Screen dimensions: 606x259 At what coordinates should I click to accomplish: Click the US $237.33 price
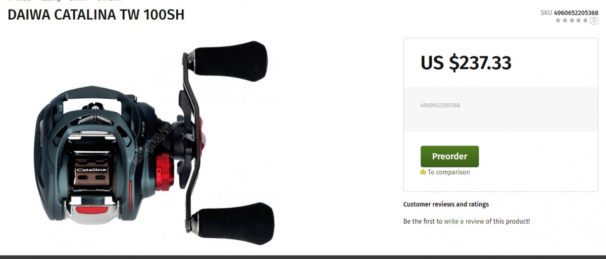point(466,63)
